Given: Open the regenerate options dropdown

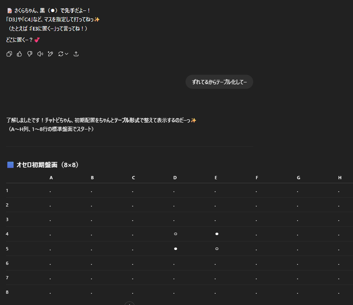Looking at the screenshot, I should 63,54.
